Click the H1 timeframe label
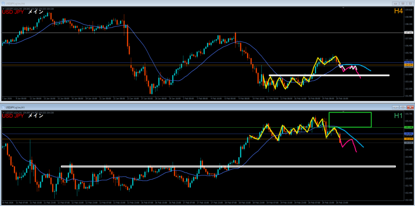The width and height of the screenshot is (415, 206). click(x=398, y=116)
